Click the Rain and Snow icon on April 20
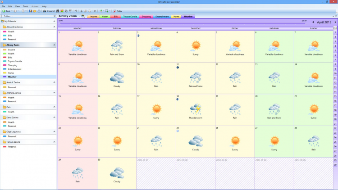Screen dimensions: 338x190 [x=274, y=109]
